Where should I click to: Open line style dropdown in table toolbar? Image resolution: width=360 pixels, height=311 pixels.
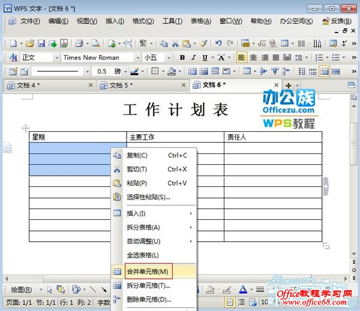click(x=87, y=71)
